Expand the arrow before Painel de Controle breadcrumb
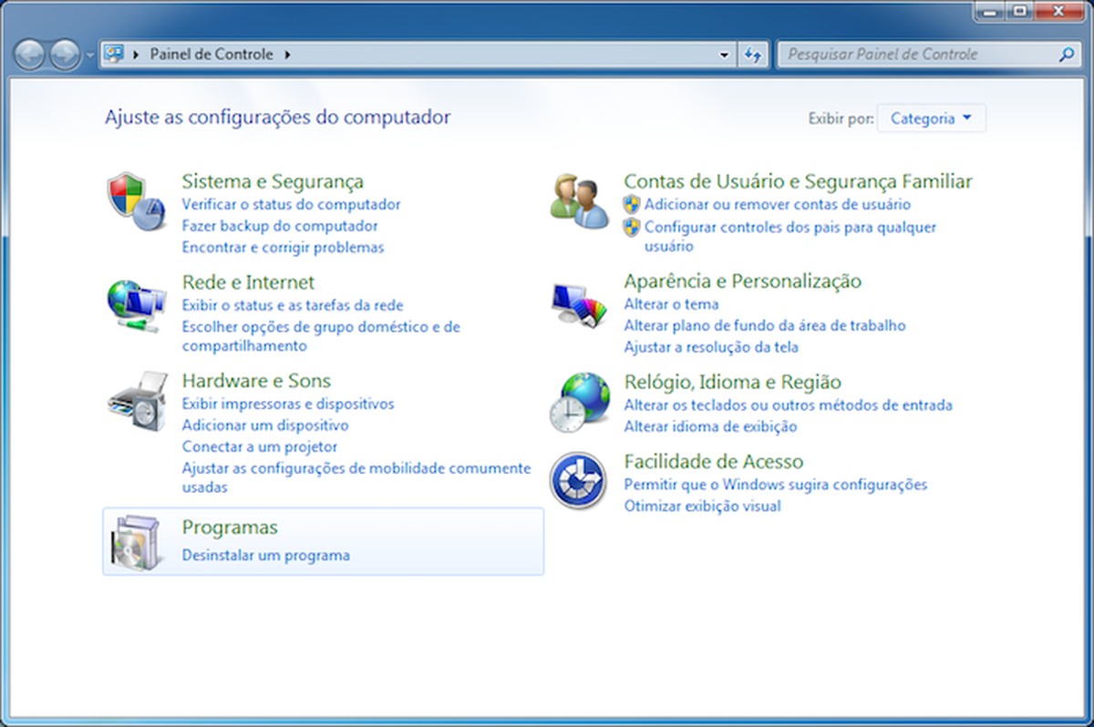The width and height of the screenshot is (1094, 727). (x=137, y=55)
